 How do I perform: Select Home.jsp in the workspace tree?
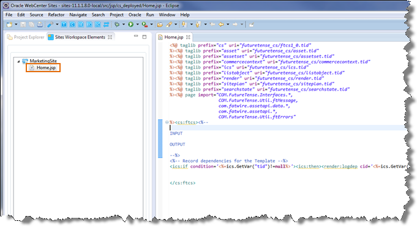click(x=43, y=68)
